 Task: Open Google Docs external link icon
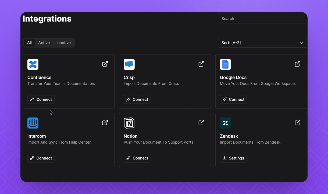pos(298,64)
